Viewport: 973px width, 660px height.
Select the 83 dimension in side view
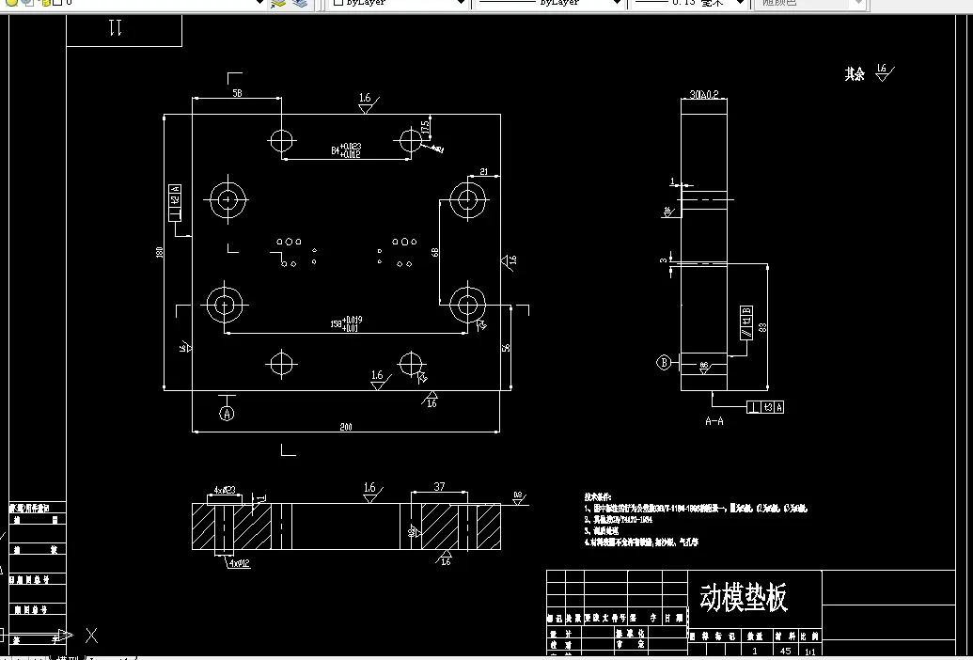(762, 327)
